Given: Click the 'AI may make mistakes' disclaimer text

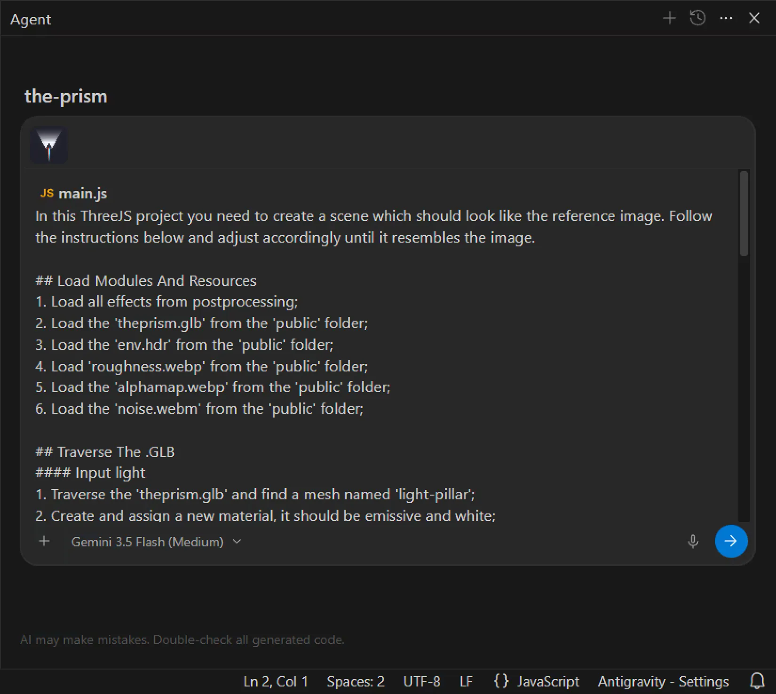Looking at the screenshot, I should pyautogui.click(x=182, y=640).
